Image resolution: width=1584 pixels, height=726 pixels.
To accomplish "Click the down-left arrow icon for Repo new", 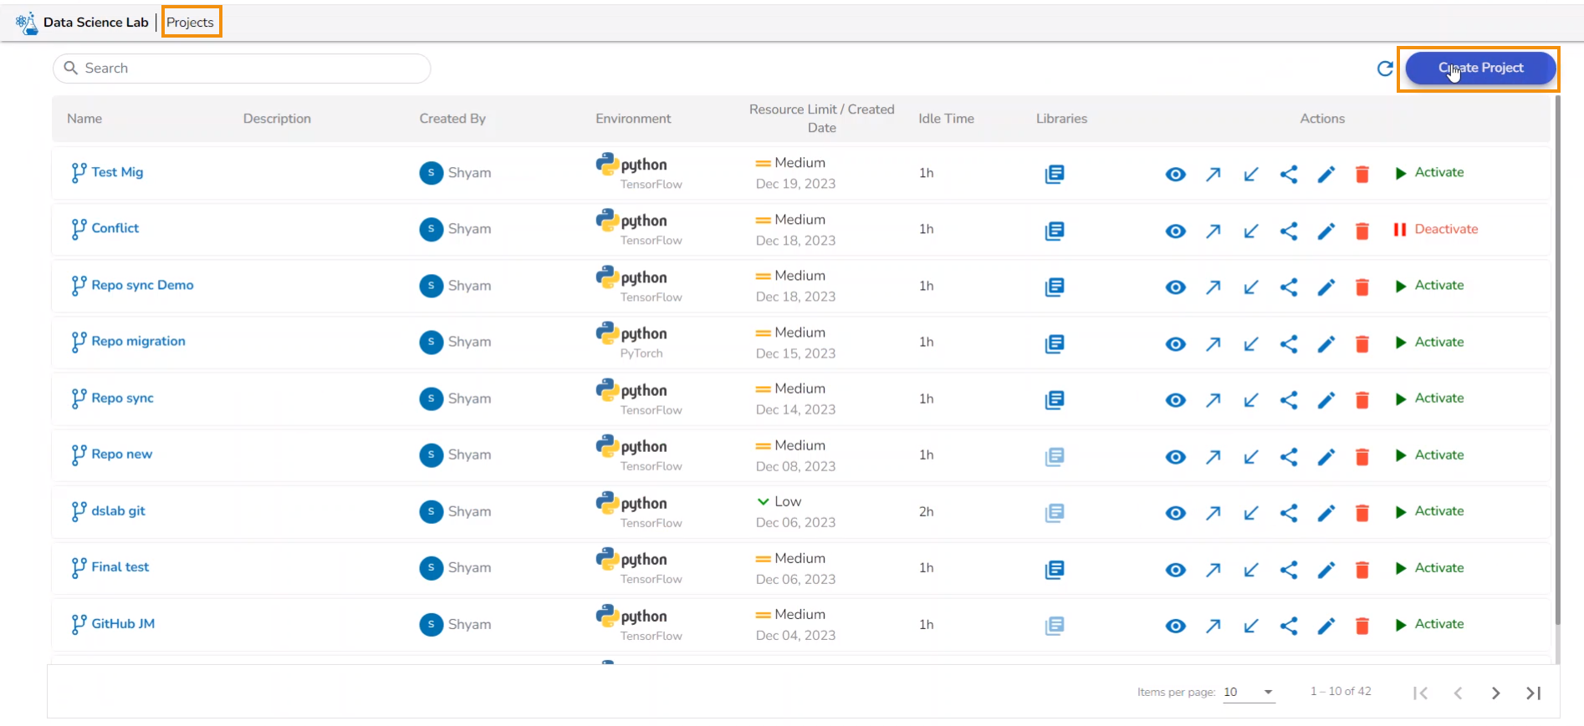I will click(x=1250, y=457).
